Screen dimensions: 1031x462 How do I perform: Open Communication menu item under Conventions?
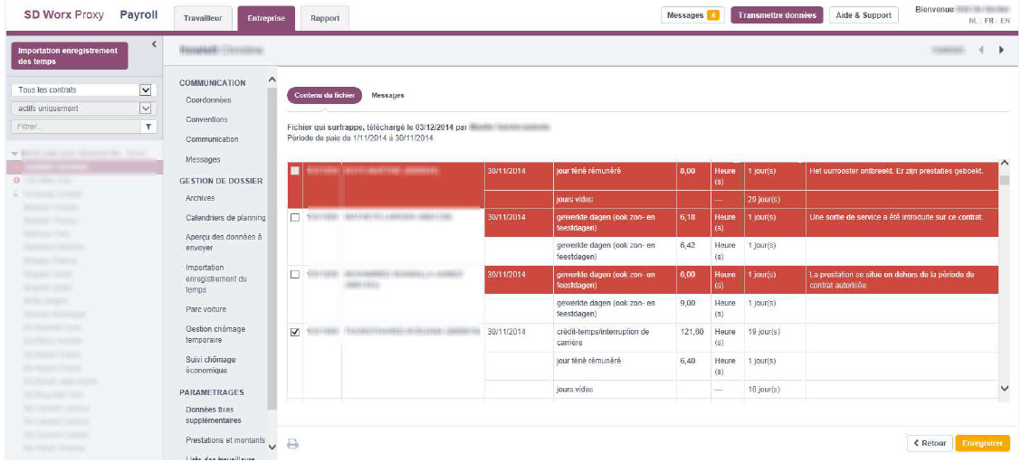click(212, 139)
